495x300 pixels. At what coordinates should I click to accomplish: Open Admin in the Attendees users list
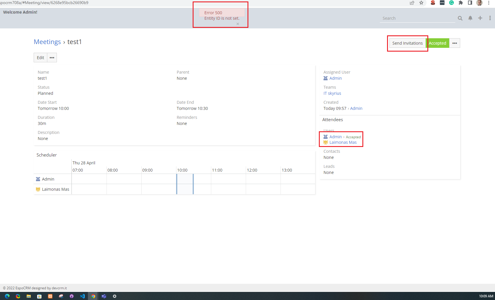[x=335, y=137]
